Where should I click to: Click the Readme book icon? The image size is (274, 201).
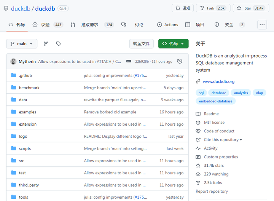pyautogui.click(x=198, y=114)
